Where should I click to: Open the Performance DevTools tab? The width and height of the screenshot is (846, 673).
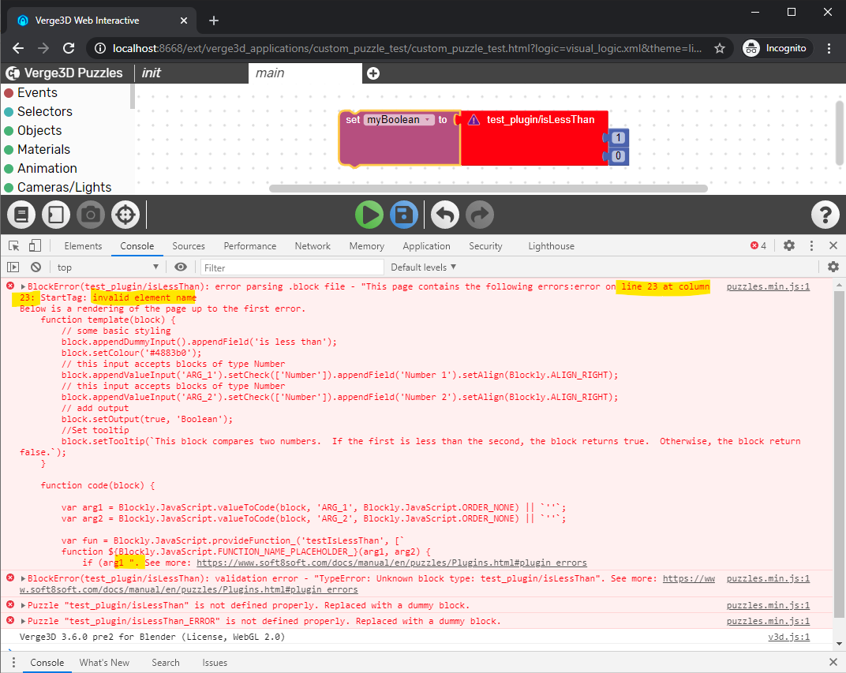[250, 246]
